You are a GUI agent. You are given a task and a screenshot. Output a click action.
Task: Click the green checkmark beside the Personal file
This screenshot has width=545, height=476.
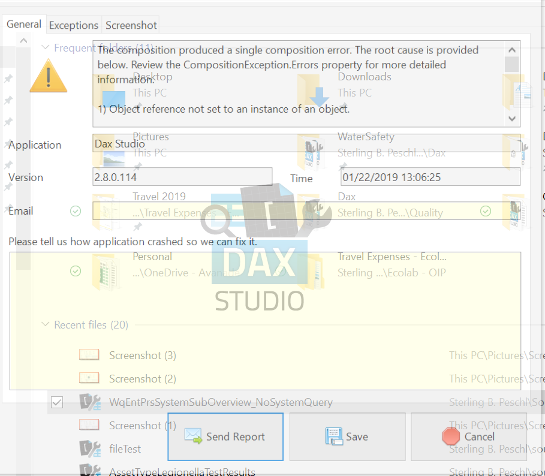[x=76, y=271]
